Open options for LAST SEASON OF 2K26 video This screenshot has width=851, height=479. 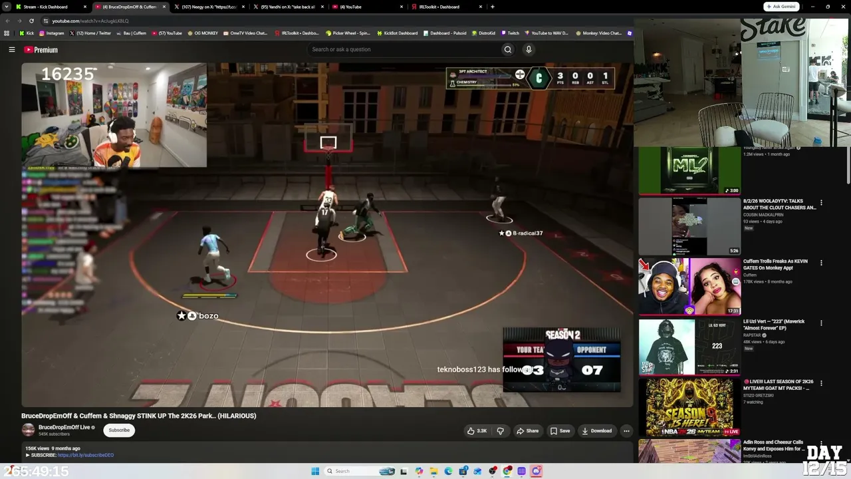pos(821,383)
